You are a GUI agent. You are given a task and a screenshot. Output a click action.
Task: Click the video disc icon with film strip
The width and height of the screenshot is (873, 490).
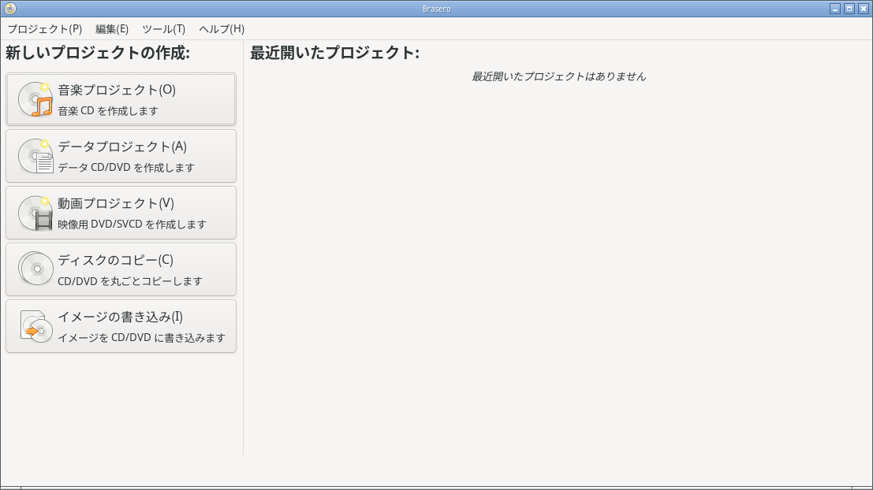tap(35, 213)
